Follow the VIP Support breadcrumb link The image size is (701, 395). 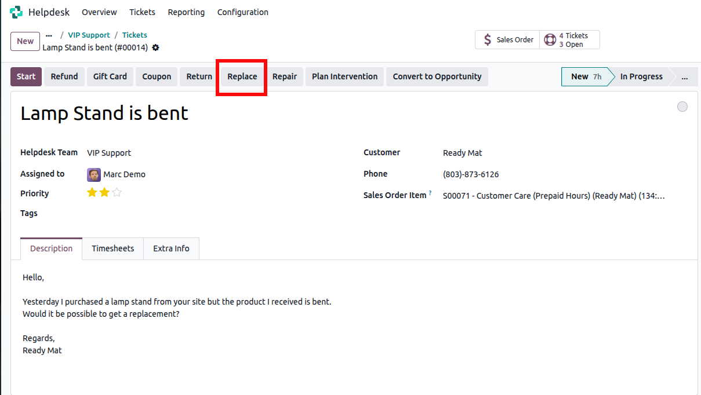(x=89, y=35)
